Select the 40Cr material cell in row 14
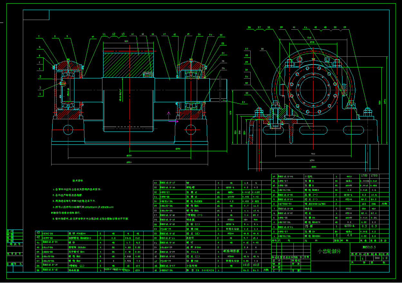 [x=349, y=176]
